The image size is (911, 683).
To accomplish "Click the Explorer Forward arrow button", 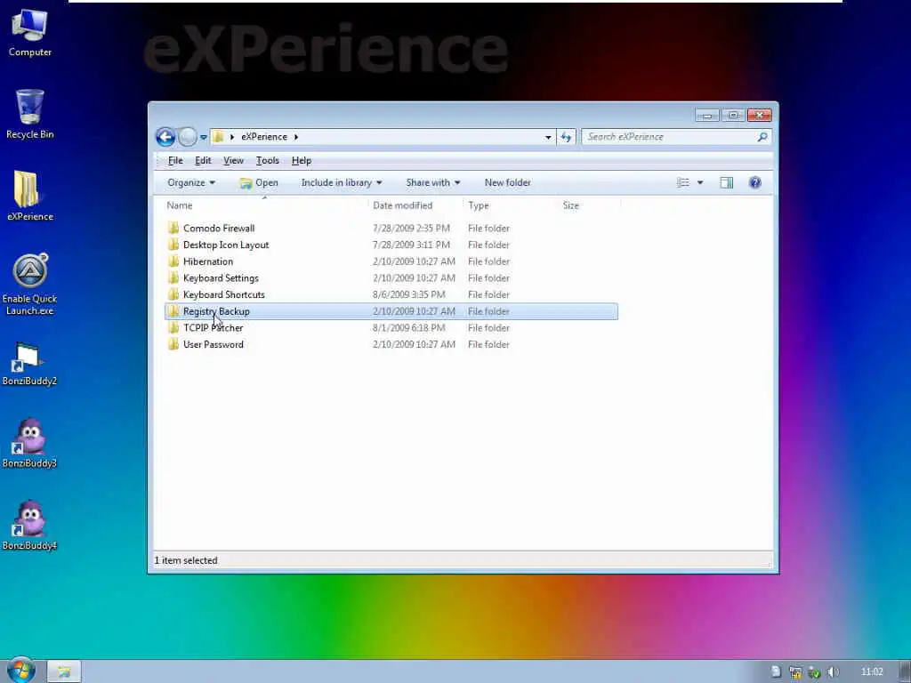I will (x=188, y=137).
